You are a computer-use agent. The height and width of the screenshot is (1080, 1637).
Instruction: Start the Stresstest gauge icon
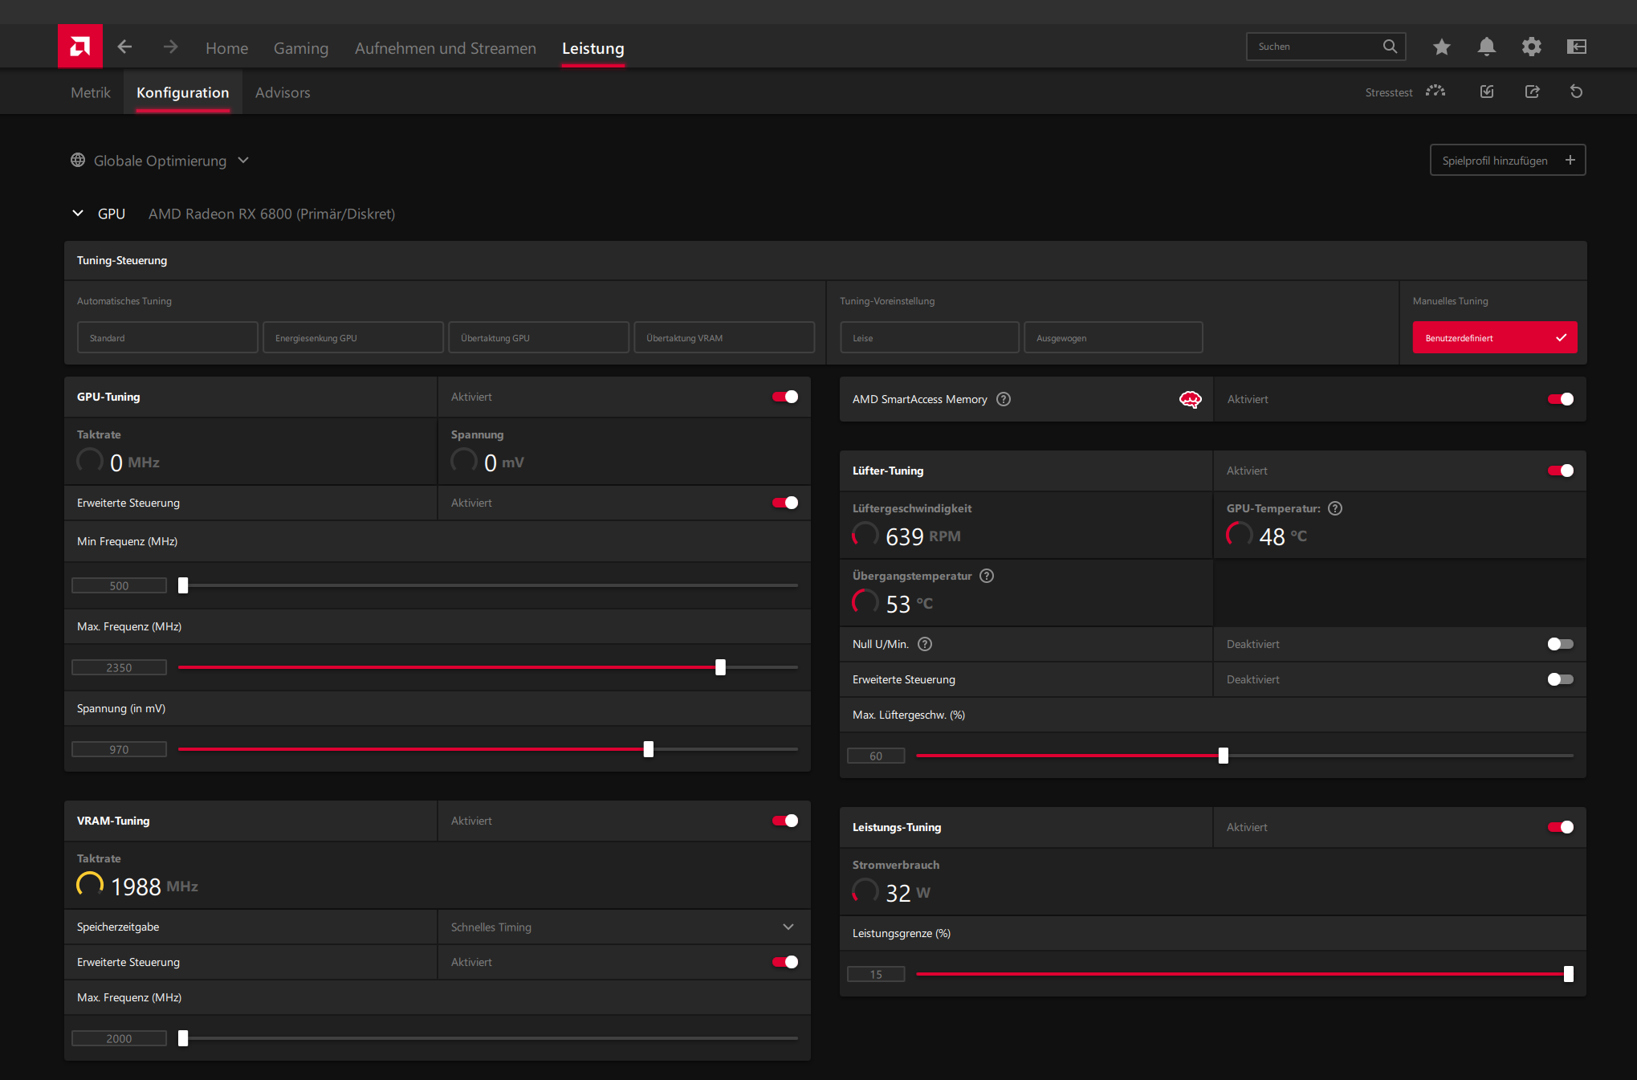pyautogui.click(x=1435, y=92)
